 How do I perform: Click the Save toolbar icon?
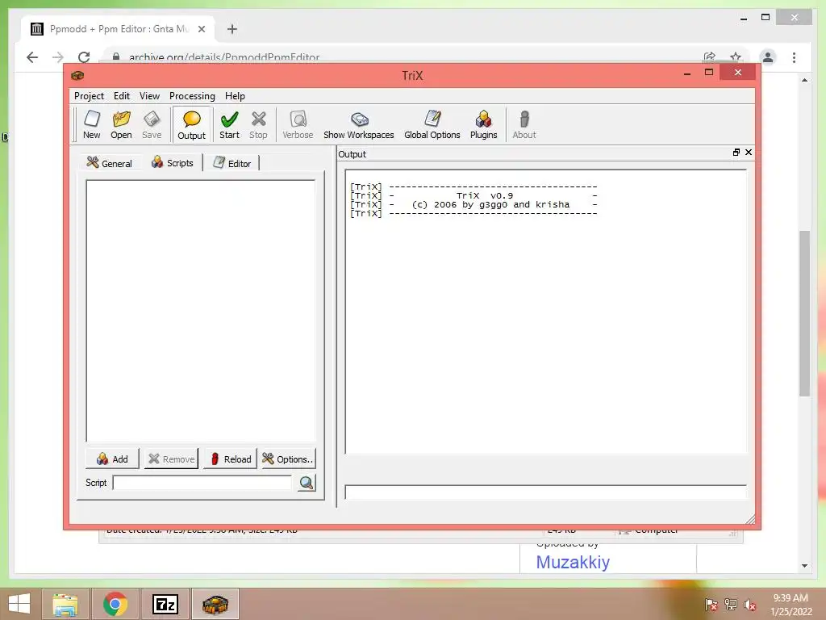click(152, 125)
